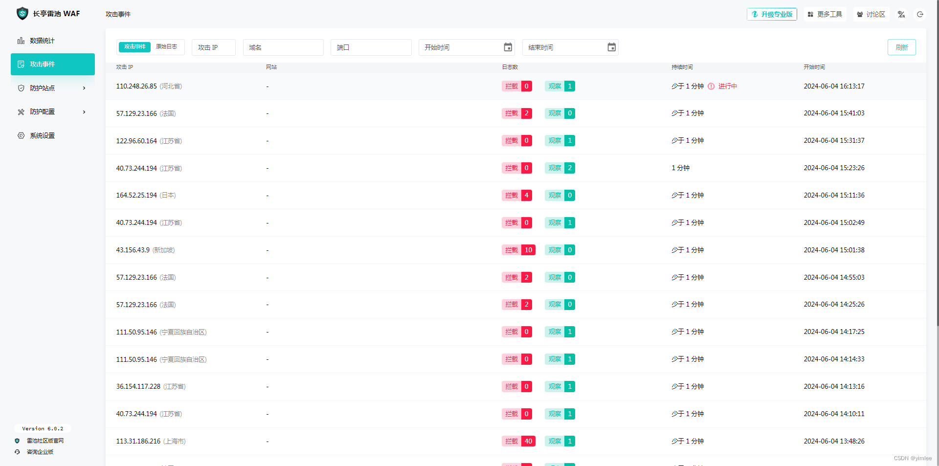Screen dimensions: 939x466
Task: Focus the 攻击 IP filter field
Action: 214,47
